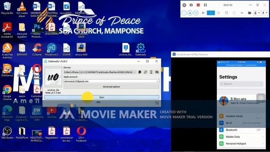The image size is (270, 152).
Task: Open Advanced options in Sideloadly
Action: tap(111, 87)
